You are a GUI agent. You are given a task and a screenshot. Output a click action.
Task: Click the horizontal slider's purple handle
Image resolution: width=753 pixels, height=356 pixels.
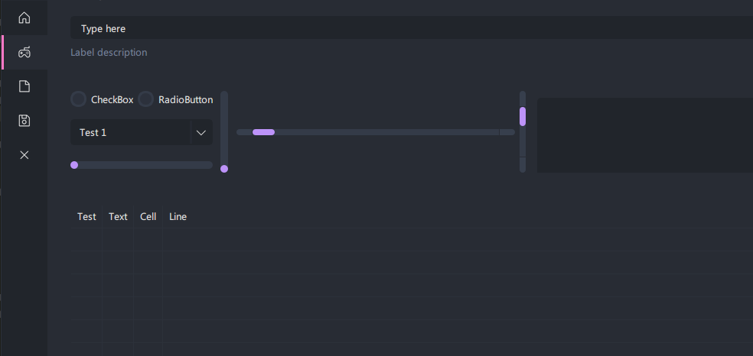click(x=74, y=165)
